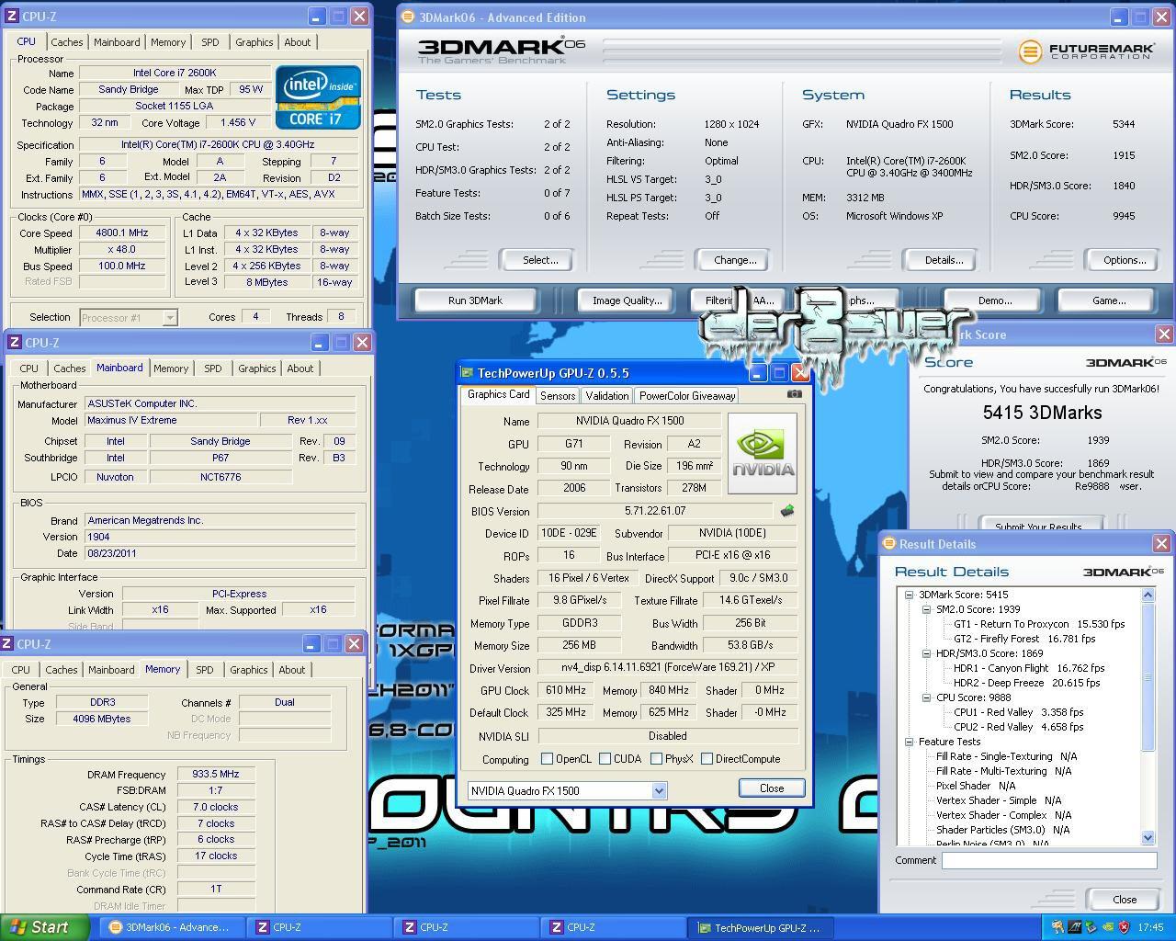Click the Futuremark Corporation logo
The height and width of the screenshot is (941, 1176).
(x=1086, y=51)
